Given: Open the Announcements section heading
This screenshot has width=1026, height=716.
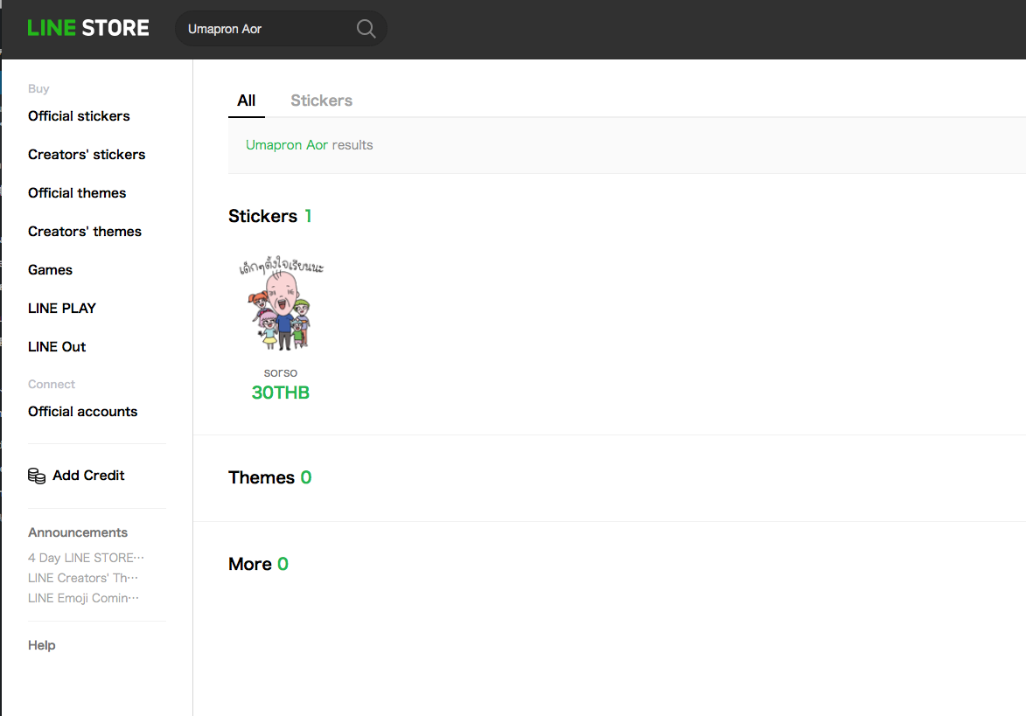Looking at the screenshot, I should 77,532.
